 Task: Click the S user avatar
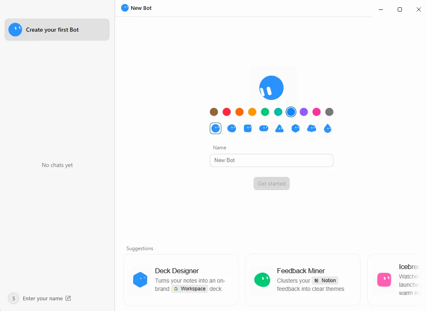14,298
